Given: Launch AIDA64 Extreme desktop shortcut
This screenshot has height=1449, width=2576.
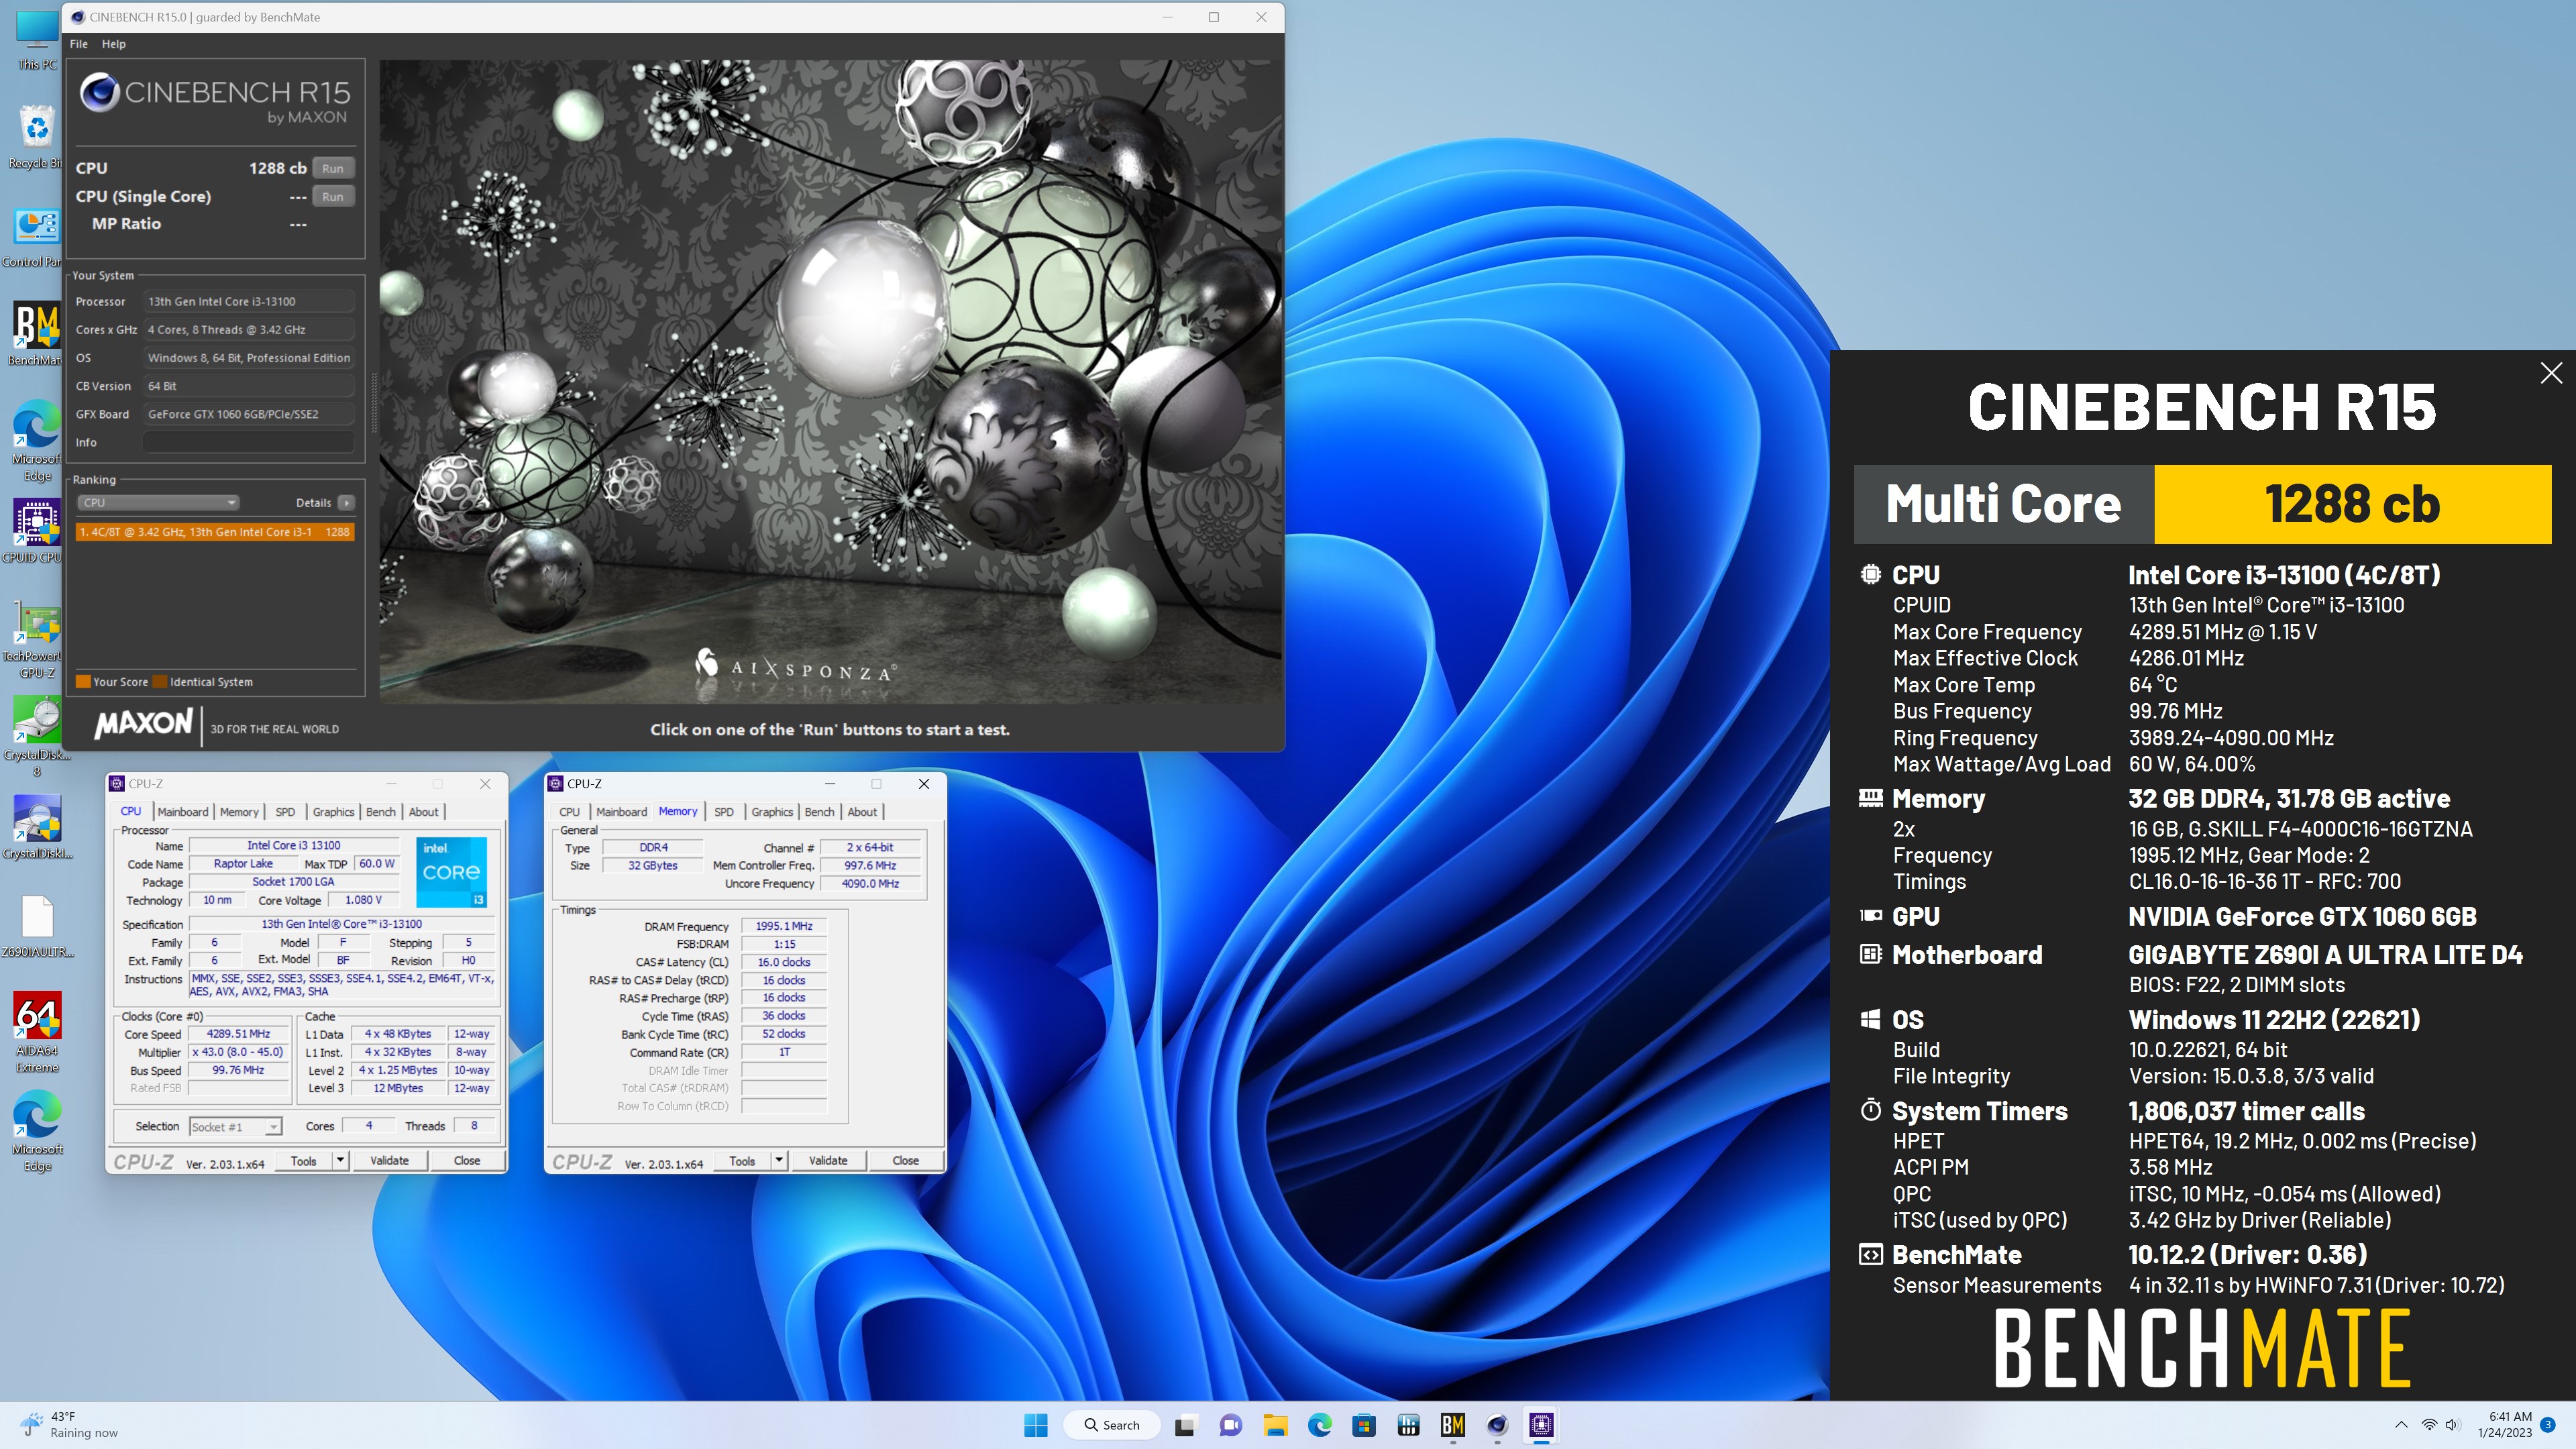Looking at the screenshot, I should click(x=36, y=1032).
